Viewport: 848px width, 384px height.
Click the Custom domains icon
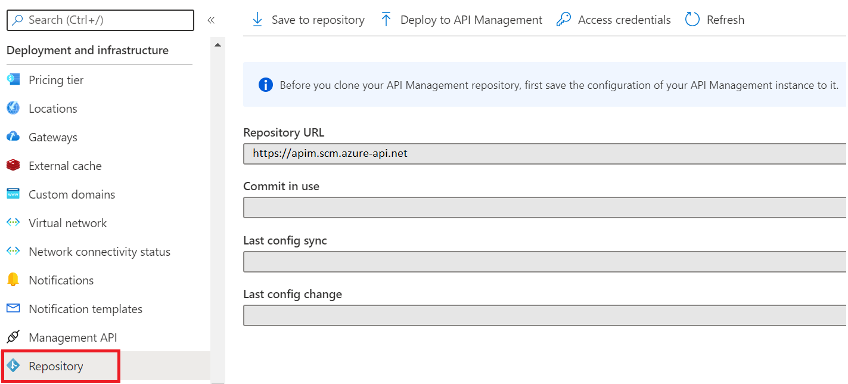pos(13,194)
